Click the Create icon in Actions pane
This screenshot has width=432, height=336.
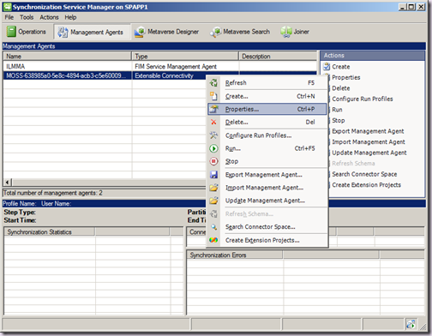[x=327, y=67]
